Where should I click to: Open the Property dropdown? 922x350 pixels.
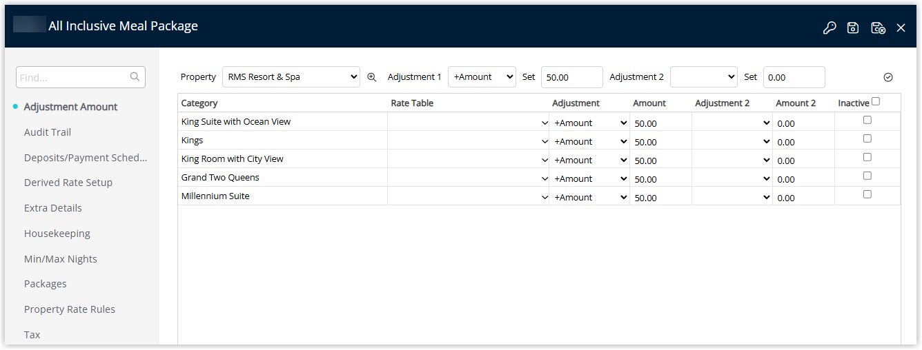(291, 77)
